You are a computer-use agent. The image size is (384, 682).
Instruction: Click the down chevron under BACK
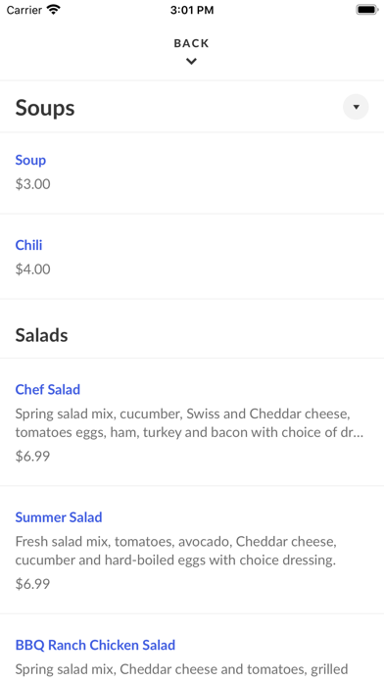pos(191,62)
